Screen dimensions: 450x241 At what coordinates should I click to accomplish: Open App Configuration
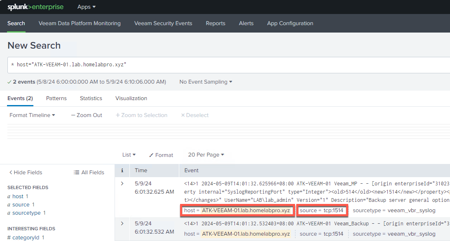tap(290, 23)
